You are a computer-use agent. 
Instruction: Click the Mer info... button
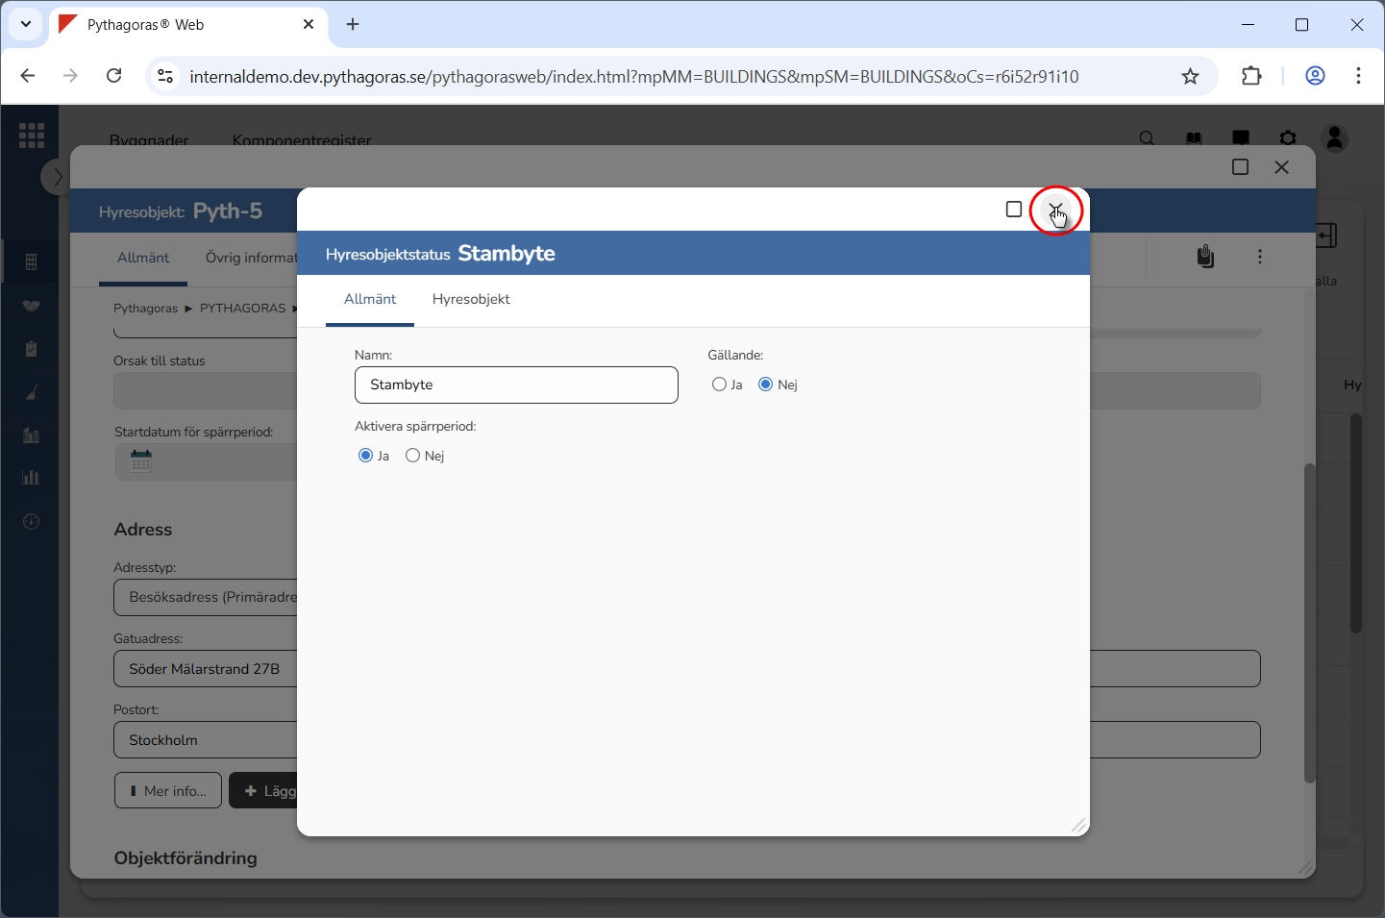(168, 790)
